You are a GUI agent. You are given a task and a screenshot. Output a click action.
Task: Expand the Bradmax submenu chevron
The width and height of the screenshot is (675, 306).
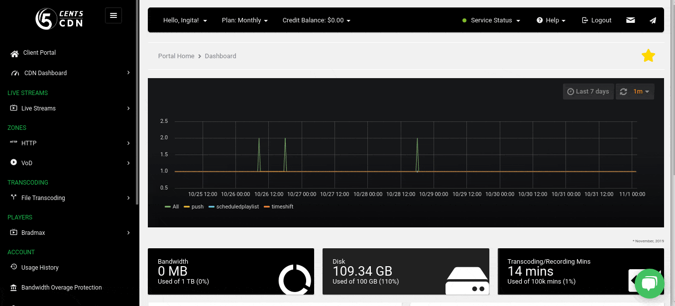128,232
